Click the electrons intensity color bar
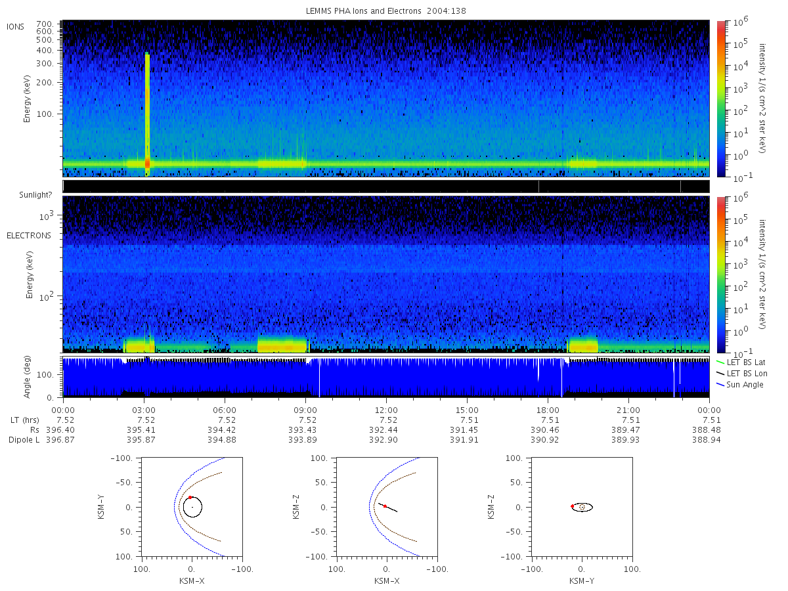 pyautogui.click(x=720, y=274)
